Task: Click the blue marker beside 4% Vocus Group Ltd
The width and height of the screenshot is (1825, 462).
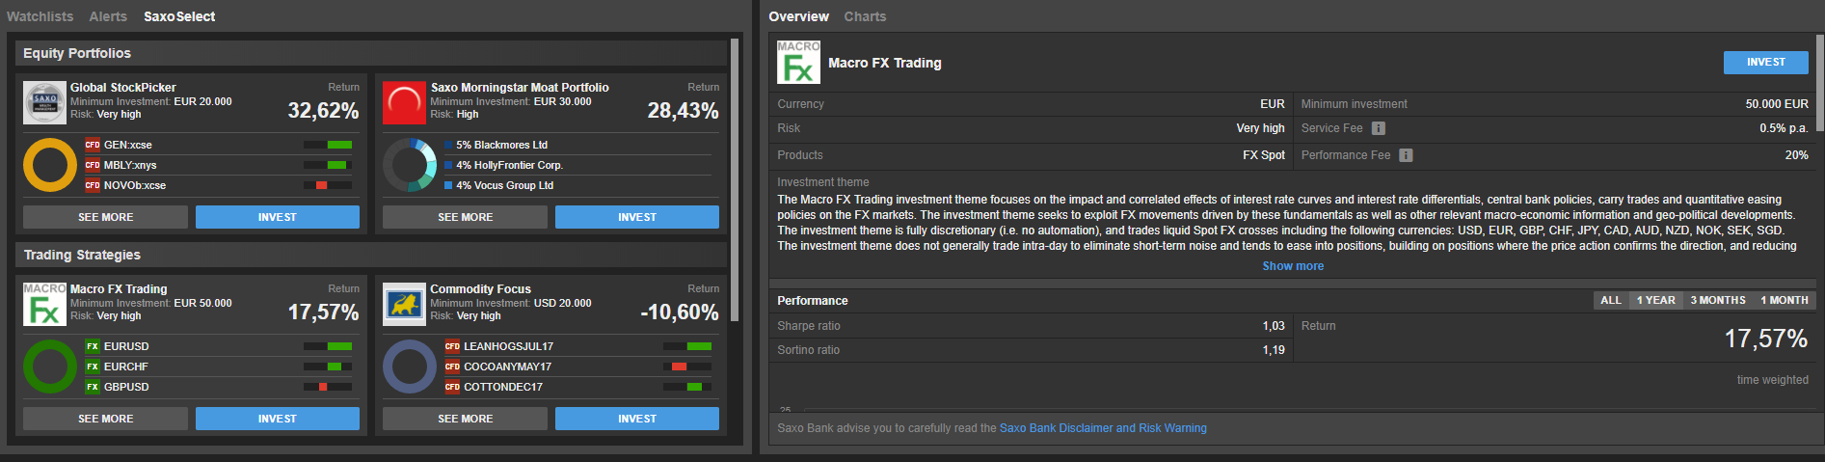Action: 448,185
